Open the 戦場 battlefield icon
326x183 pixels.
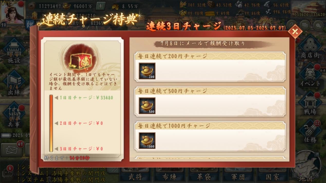click(311, 103)
